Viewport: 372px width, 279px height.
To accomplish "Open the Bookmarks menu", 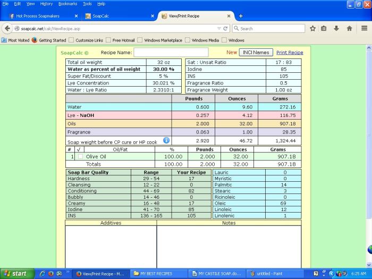I will (x=67, y=4).
